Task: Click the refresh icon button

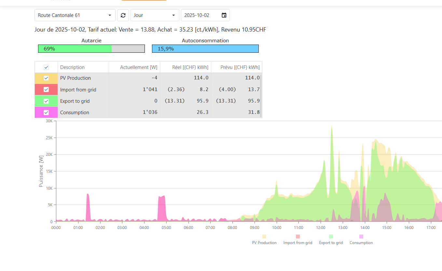Action: pos(123,15)
